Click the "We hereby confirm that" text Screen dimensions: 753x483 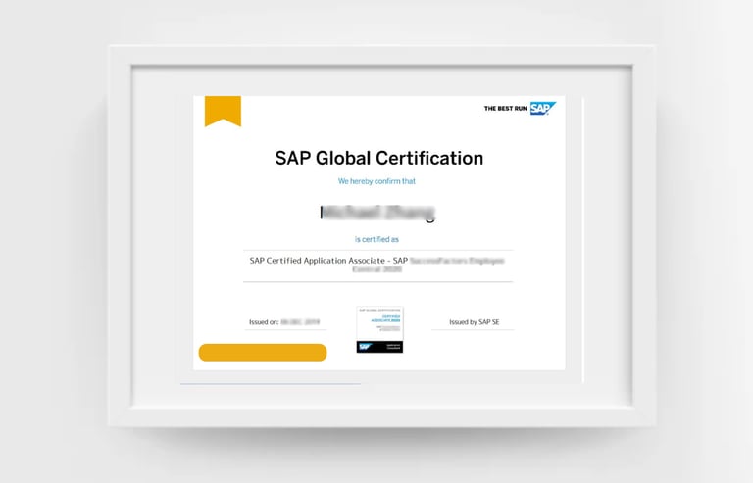tap(376, 181)
